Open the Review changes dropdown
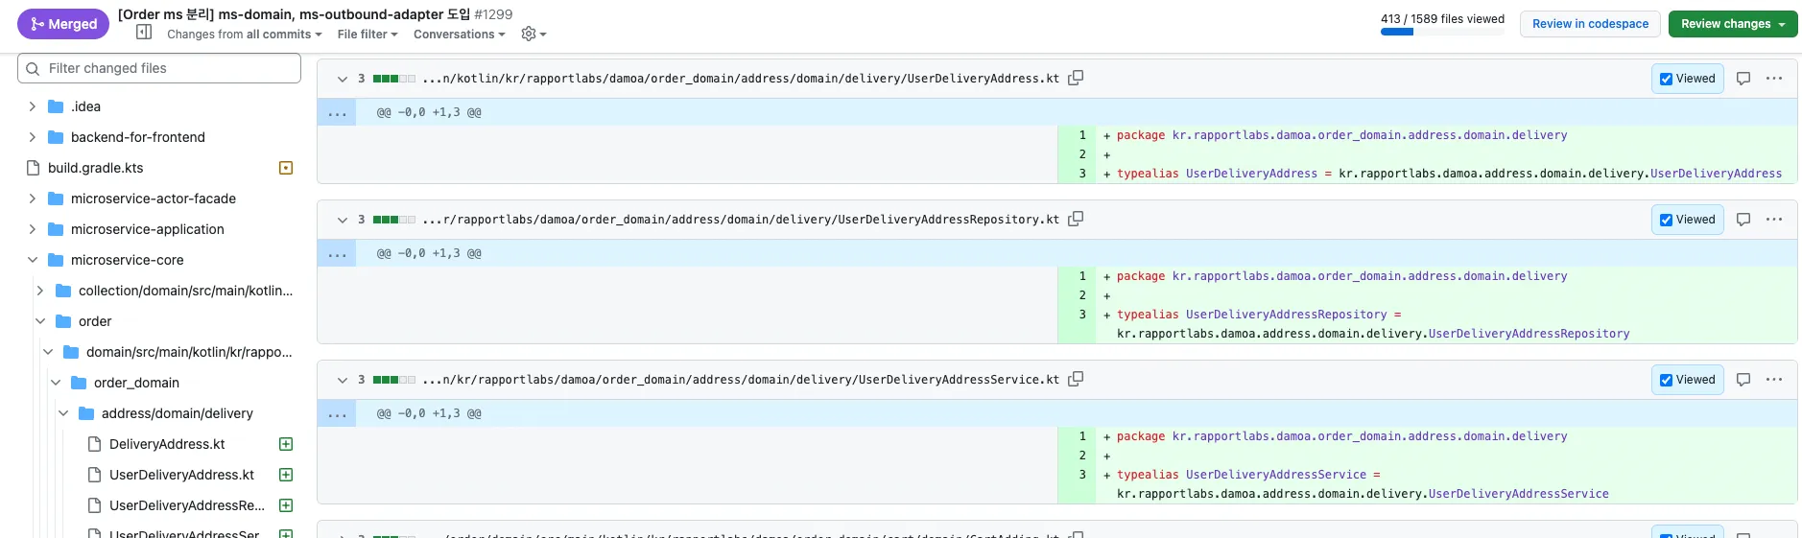This screenshot has width=1802, height=538. click(1732, 24)
